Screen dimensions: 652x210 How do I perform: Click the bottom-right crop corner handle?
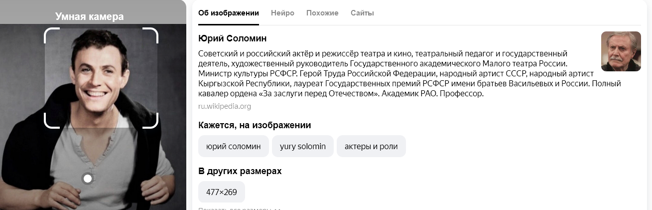pos(151,121)
